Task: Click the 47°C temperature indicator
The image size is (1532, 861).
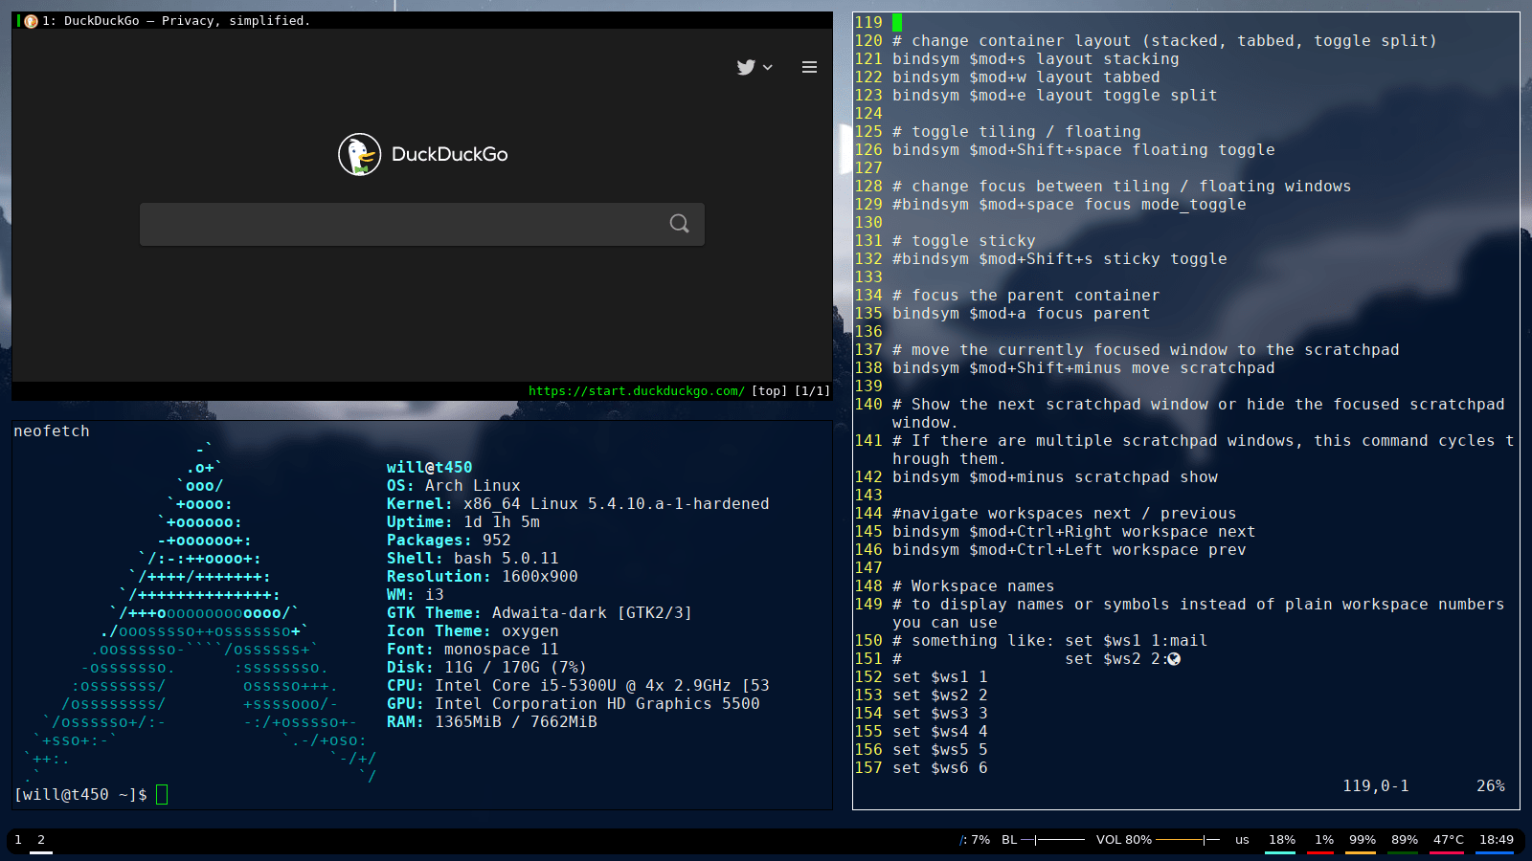Action: [1448, 840]
